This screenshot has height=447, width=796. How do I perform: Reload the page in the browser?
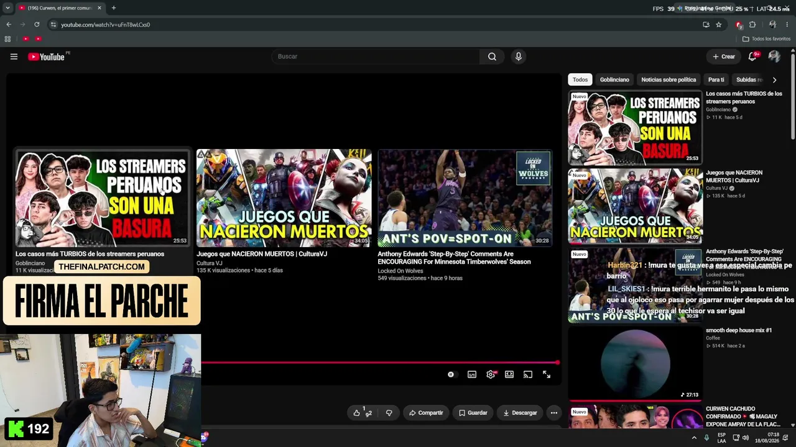[x=37, y=25]
